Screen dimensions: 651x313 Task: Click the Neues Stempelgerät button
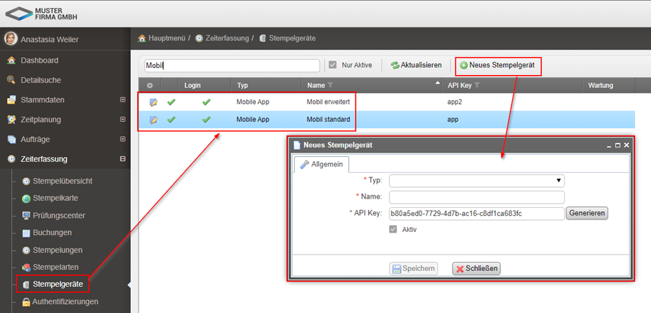(x=499, y=65)
